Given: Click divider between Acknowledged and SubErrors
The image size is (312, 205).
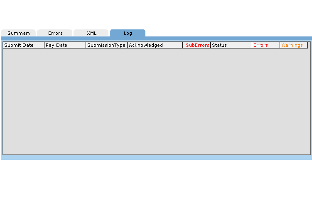Looking at the screenshot, I should click(182, 45).
